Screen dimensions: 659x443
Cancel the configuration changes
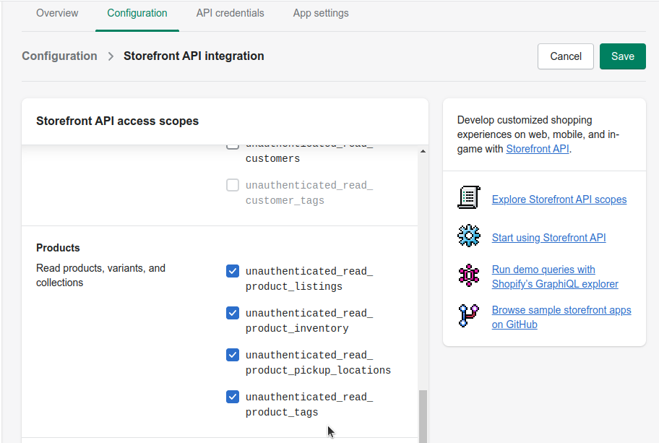[x=566, y=56]
